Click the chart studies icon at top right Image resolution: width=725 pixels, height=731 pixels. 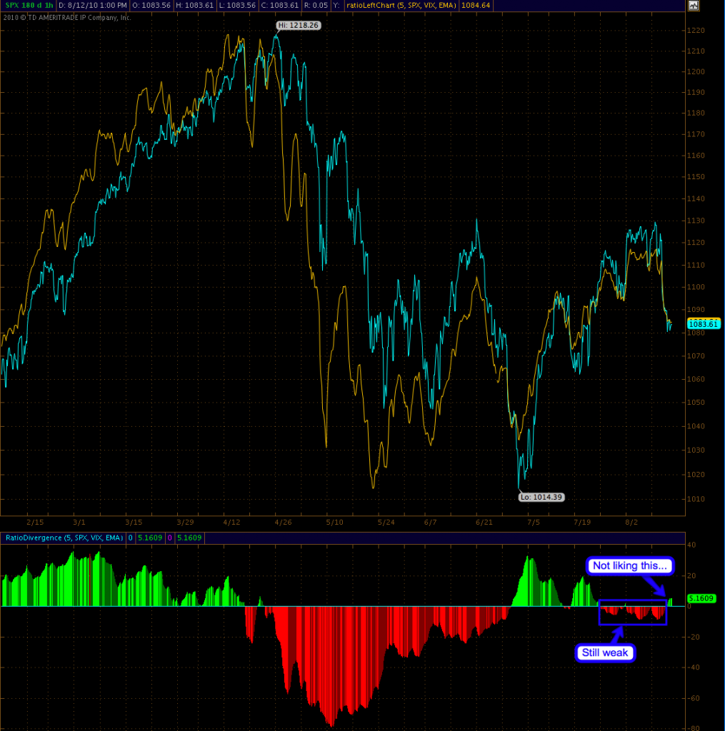(694, 6)
